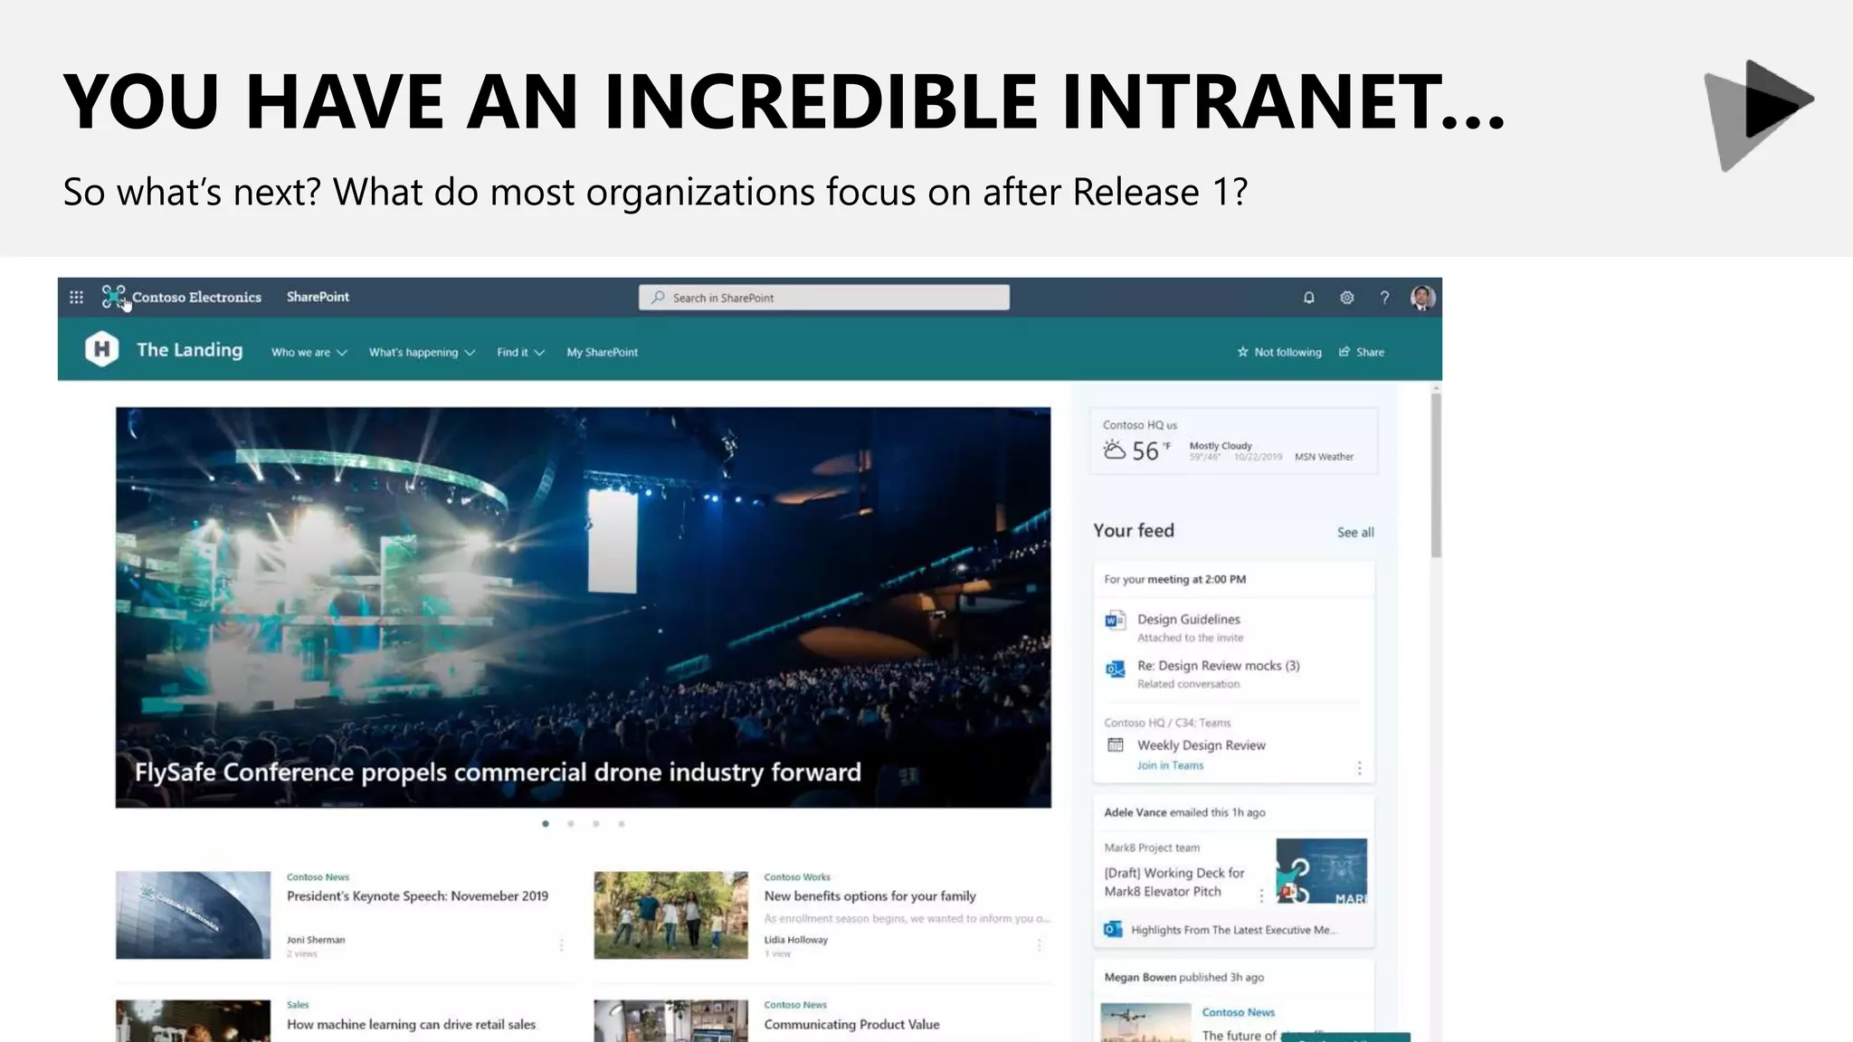This screenshot has width=1853, height=1042.
Task: Open more options for New benefits article
Action: point(1039,945)
